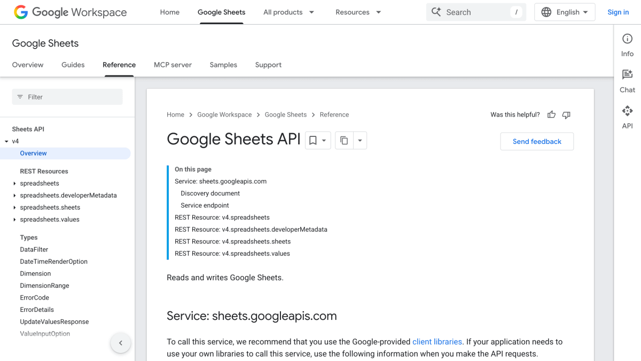
Task: Click the Sign in link
Action: [x=618, y=12]
